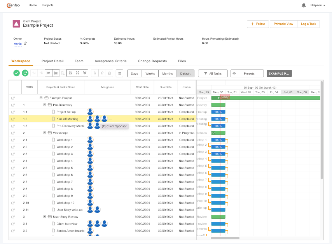Viewport: 332px width, 244px height.
Task: Click the green refresh icon
Action: click(x=25, y=73)
